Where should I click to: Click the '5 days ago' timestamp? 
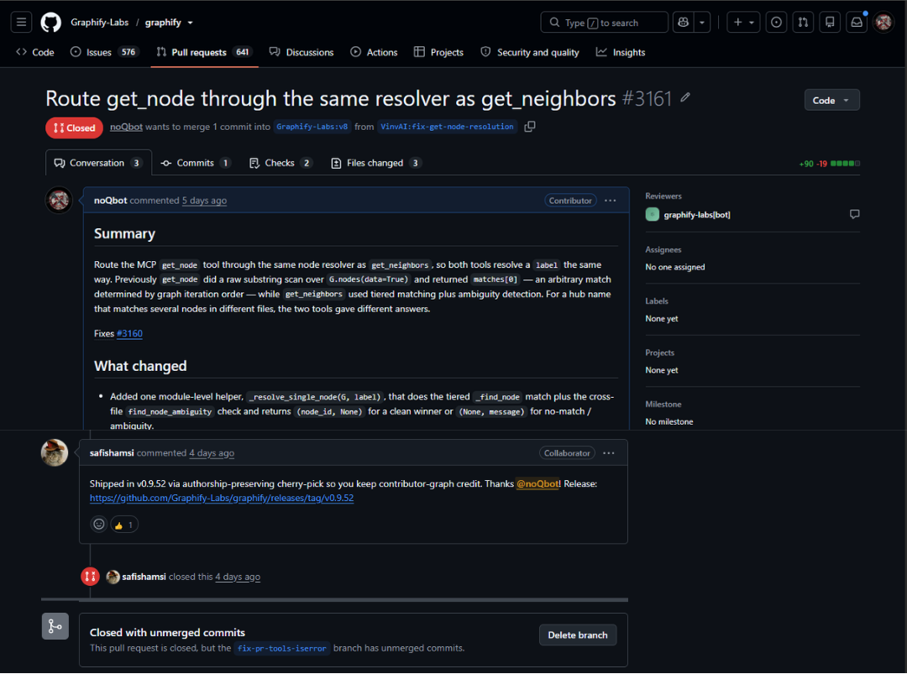204,201
